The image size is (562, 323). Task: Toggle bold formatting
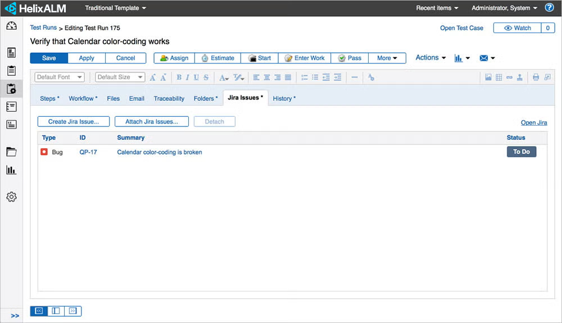[x=179, y=78]
